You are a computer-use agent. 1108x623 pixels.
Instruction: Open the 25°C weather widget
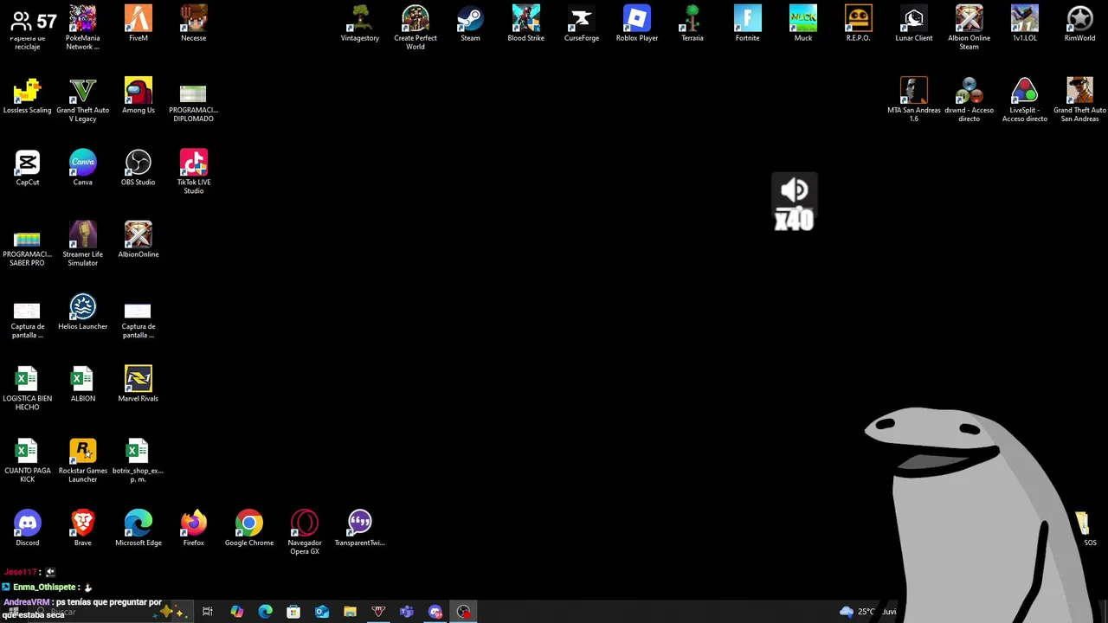click(868, 612)
